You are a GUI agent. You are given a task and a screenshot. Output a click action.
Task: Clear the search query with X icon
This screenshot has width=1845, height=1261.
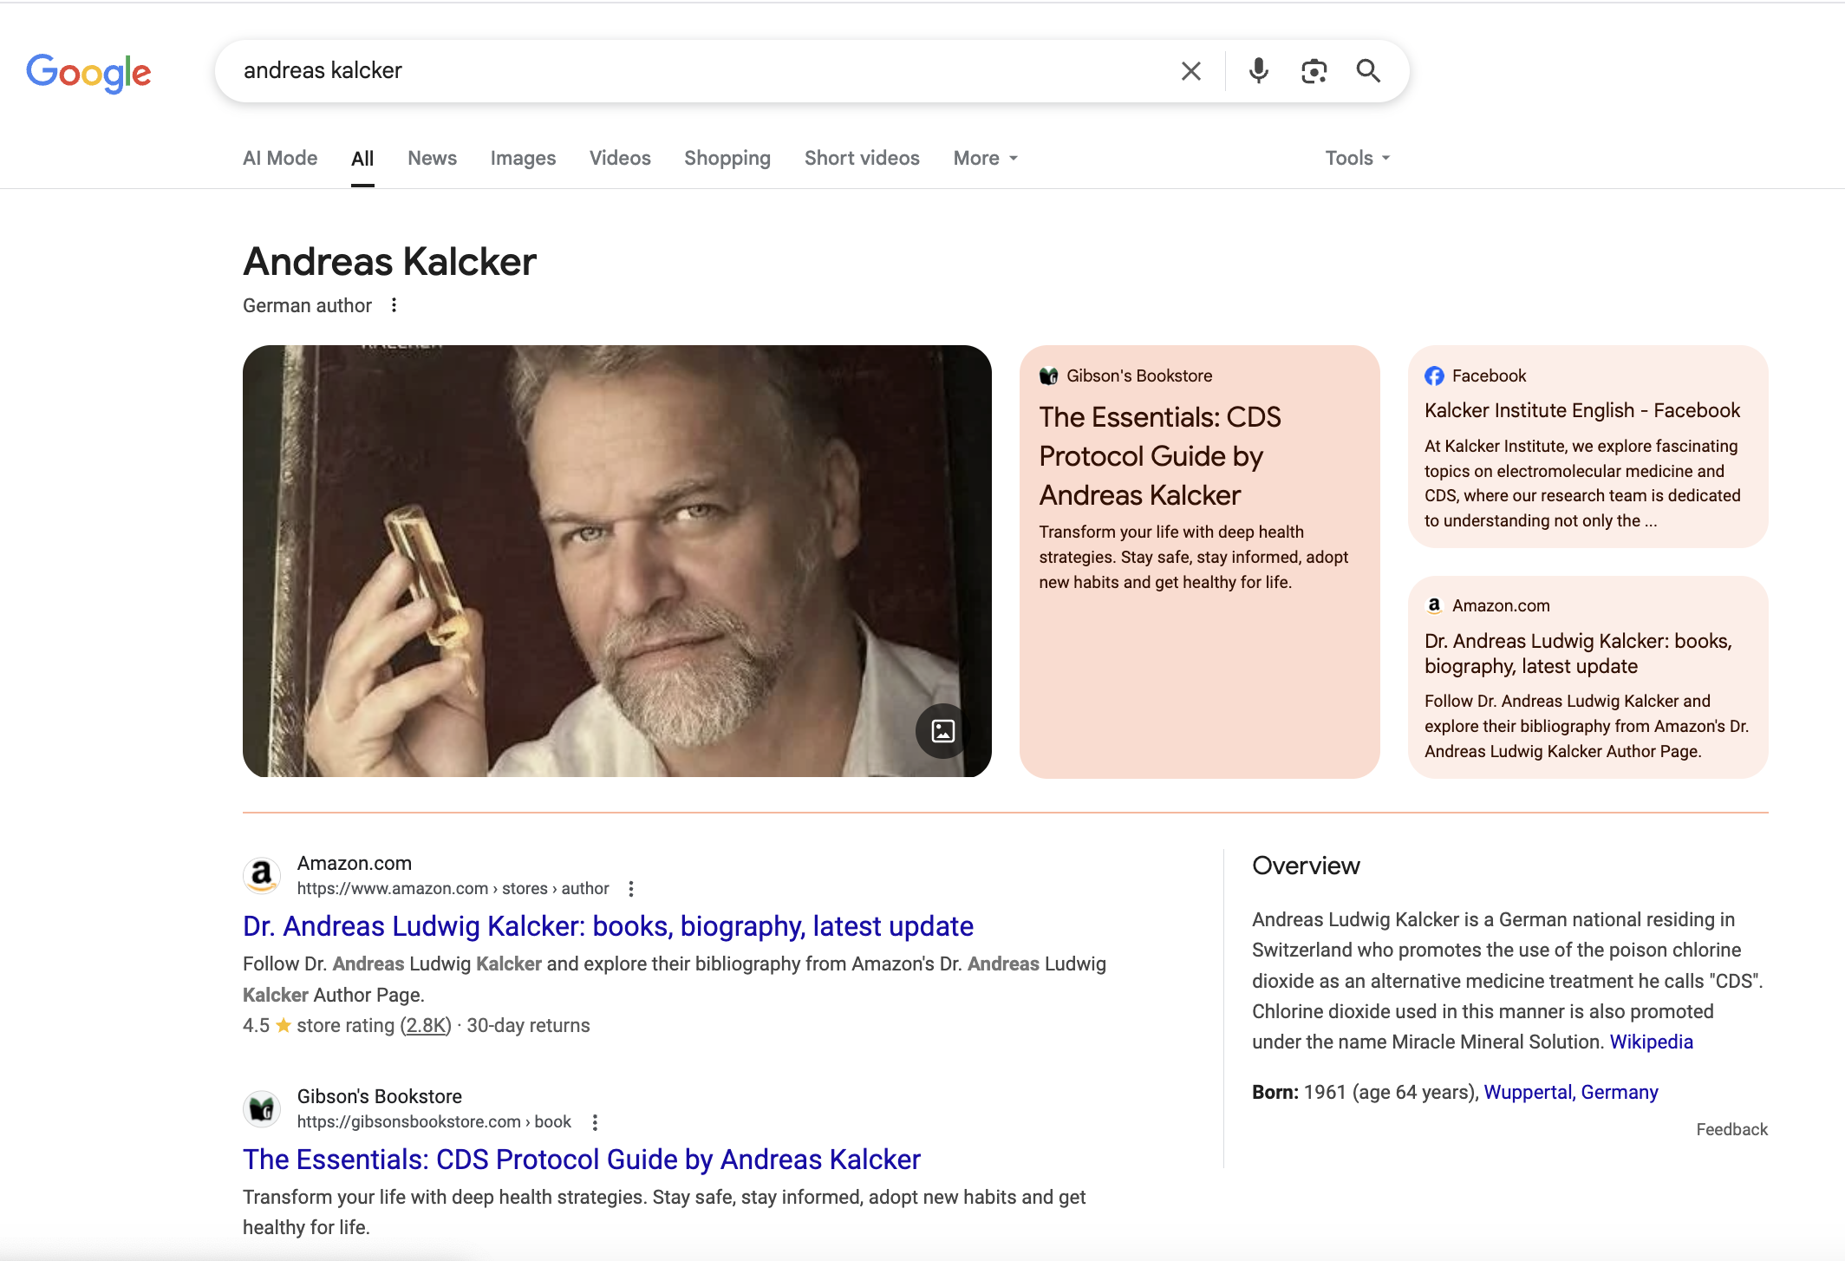pyautogui.click(x=1190, y=71)
